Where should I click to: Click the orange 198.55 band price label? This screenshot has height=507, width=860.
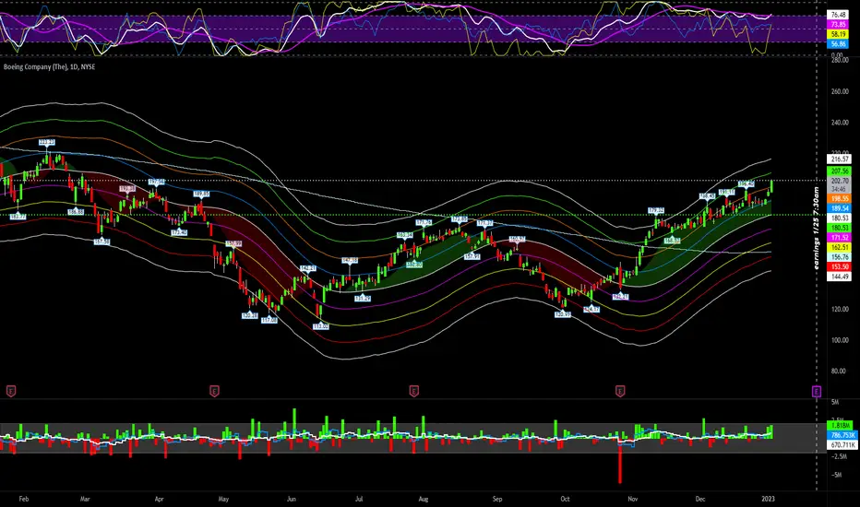click(x=840, y=198)
